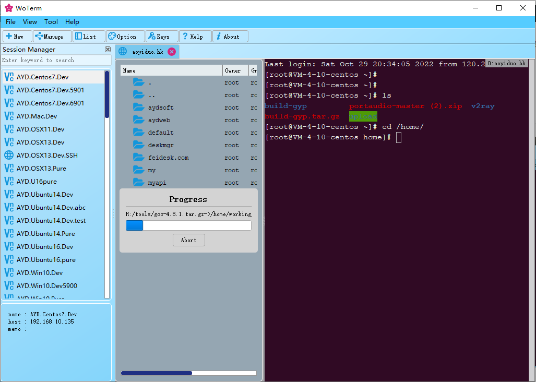
Task: Click the New session toolbar button
Action: (x=17, y=36)
